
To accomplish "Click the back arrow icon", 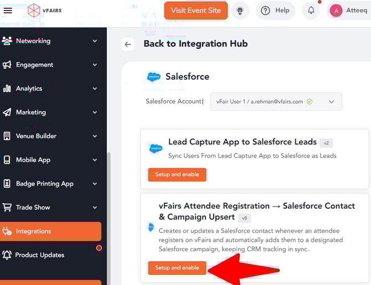I will click(128, 44).
